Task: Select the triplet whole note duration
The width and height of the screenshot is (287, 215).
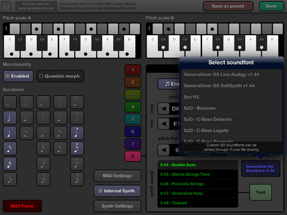Action: pyautogui.click(x=77, y=102)
